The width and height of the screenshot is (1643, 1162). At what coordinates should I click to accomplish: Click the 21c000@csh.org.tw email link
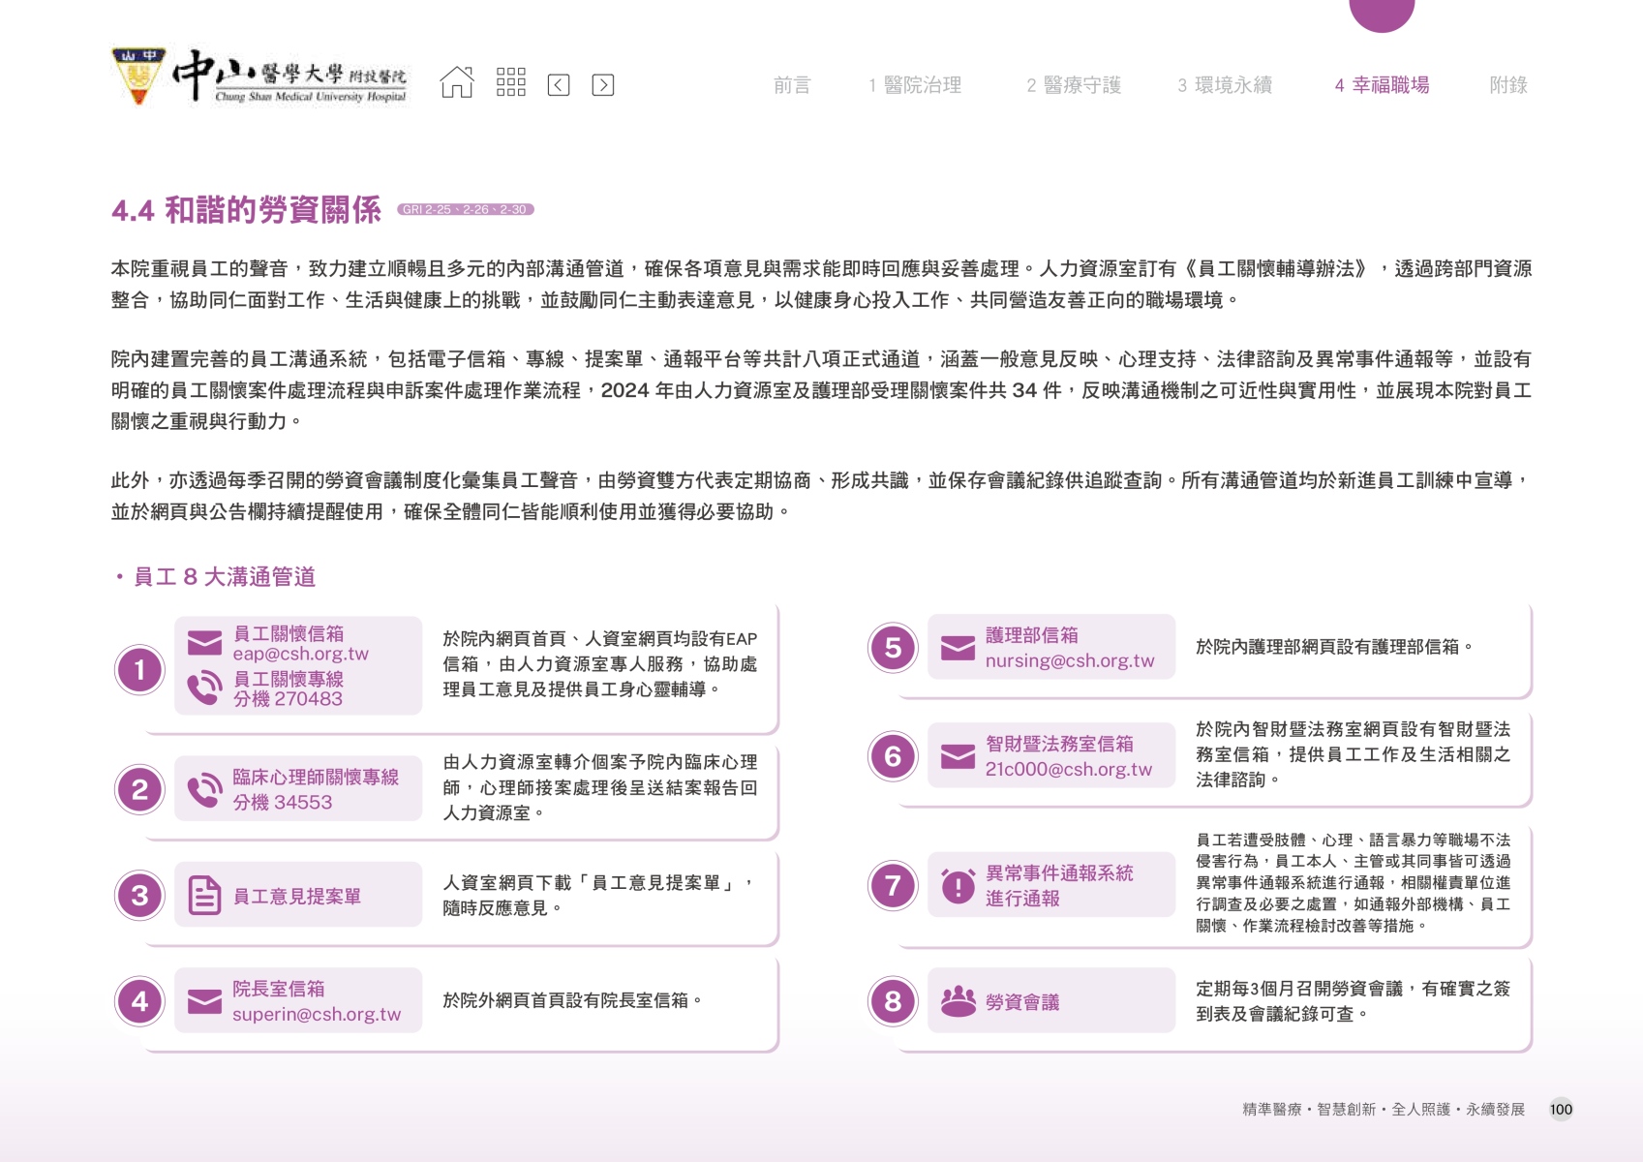click(1068, 769)
